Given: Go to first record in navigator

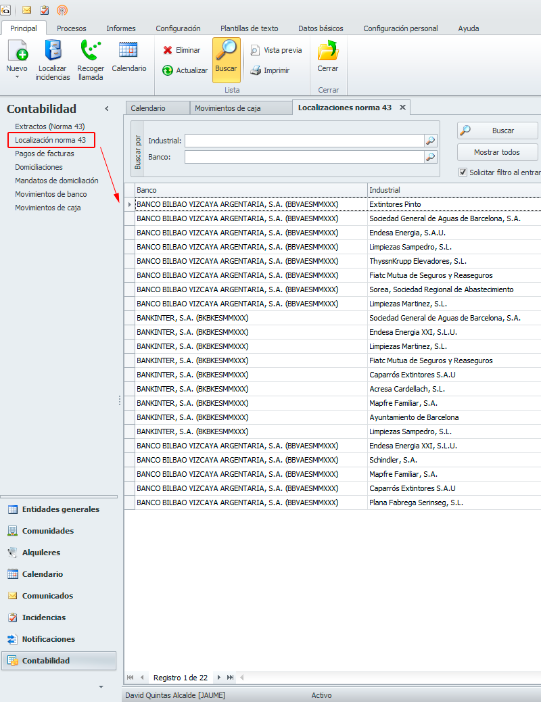Looking at the screenshot, I should [131, 678].
